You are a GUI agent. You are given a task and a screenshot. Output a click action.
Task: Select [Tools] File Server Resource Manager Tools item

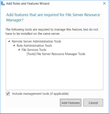point(56,54)
